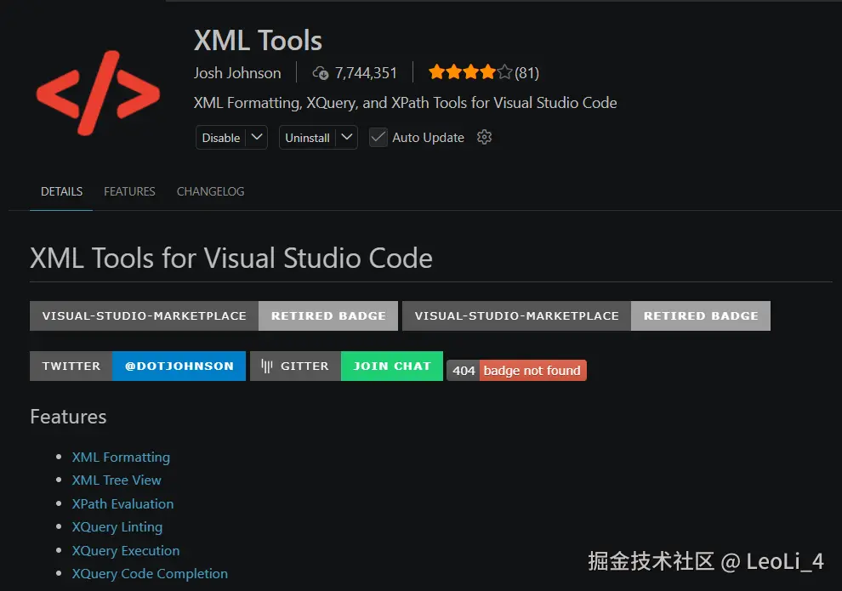Click the 404 badge not found image
This screenshot has height=591, width=842.
point(516,371)
